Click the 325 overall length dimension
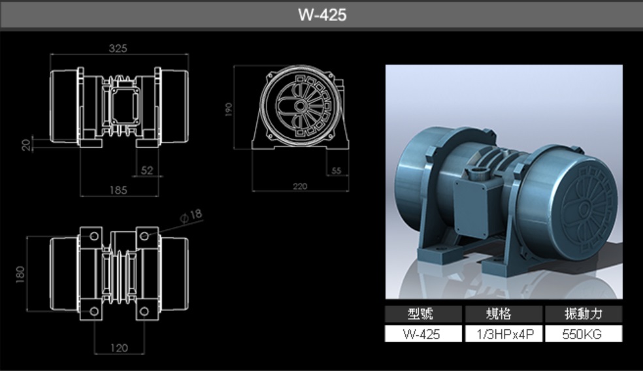This screenshot has height=371, width=643. coord(118,48)
